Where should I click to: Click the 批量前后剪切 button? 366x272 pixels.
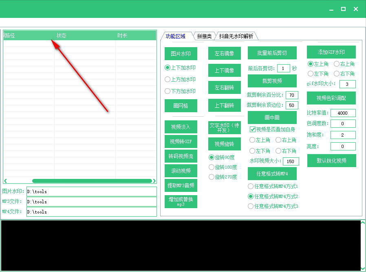pos(272,53)
